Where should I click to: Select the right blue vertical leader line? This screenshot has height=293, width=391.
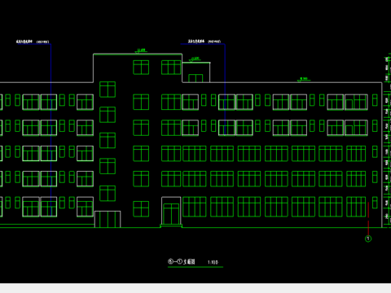pos(225,90)
